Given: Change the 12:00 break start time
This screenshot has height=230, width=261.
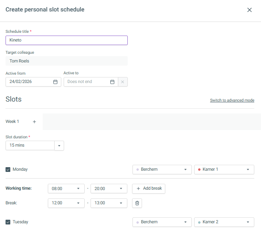Looking at the screenshot, I should [66, 203].
